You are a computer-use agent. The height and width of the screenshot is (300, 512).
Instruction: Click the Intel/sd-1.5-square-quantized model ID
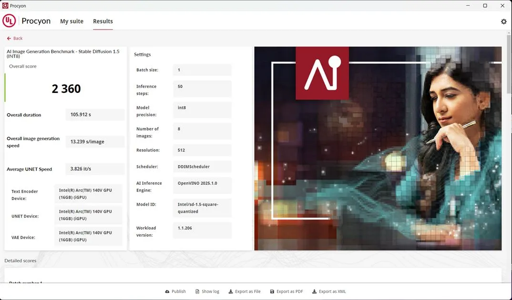[x=202, y=208]
